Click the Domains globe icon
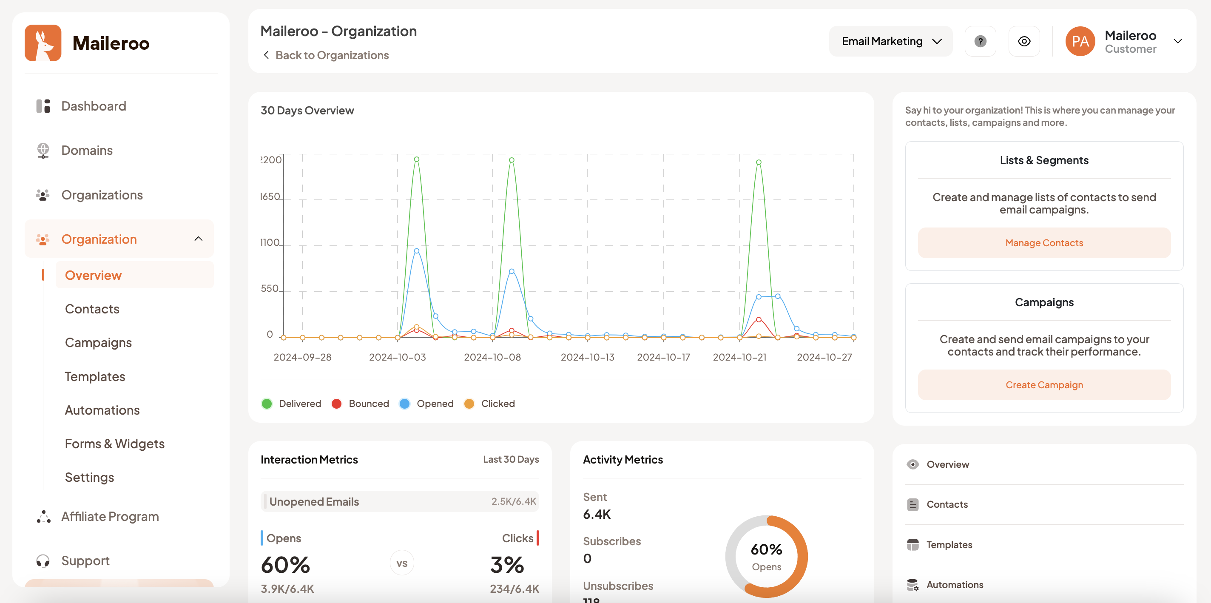 pos(43,151)
